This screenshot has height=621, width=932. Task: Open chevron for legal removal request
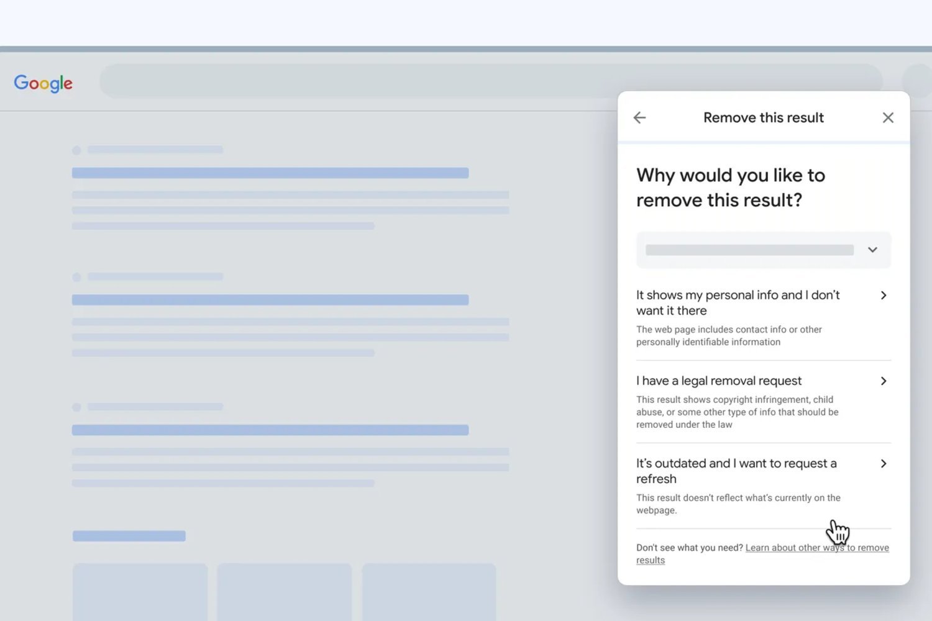point(884,381)
